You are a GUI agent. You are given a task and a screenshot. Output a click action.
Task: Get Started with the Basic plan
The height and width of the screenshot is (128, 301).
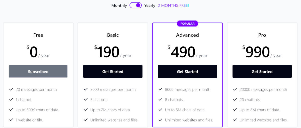pos(113,72)
